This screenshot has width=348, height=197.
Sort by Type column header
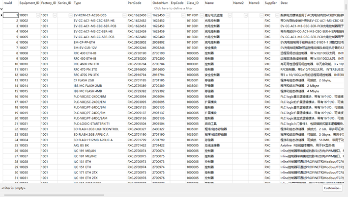coord(100,3)
